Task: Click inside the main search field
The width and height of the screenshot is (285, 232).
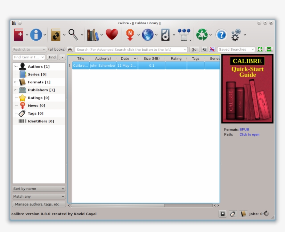Action: point(130,49)
